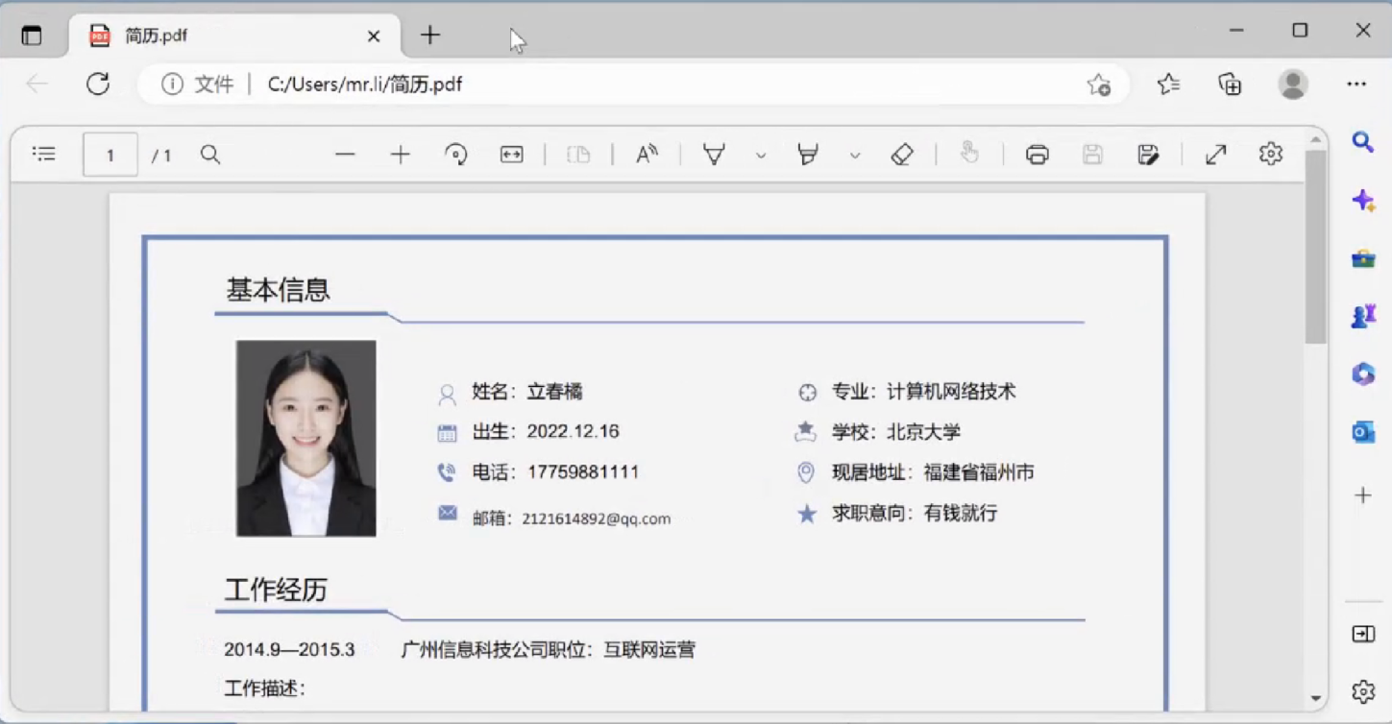Viewport: 1392px width, 724px height.
Task: Open Games chess icon in sidebar
Action: click(1363, 316)
